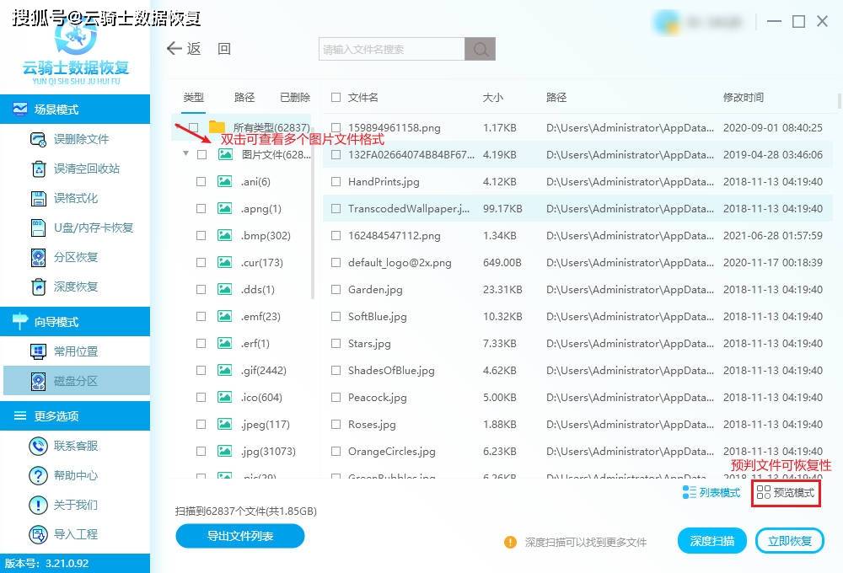Viewport: 843px width, 573px height.
Task: Toggle the select-all checkbox beside 文件名 header
Action: (336, 97)
